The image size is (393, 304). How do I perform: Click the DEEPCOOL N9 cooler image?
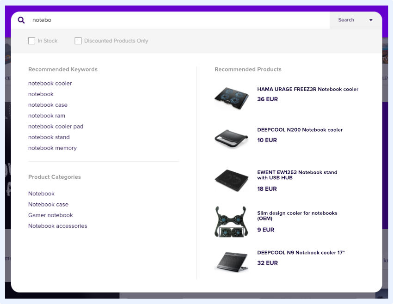pos(232,261)
